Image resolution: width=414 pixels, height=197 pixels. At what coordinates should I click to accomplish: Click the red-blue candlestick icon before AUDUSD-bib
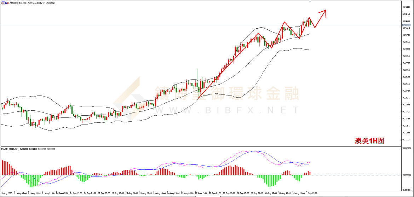point(6,2)
